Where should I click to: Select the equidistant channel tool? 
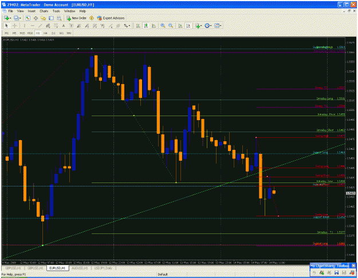tap(48, 26)
